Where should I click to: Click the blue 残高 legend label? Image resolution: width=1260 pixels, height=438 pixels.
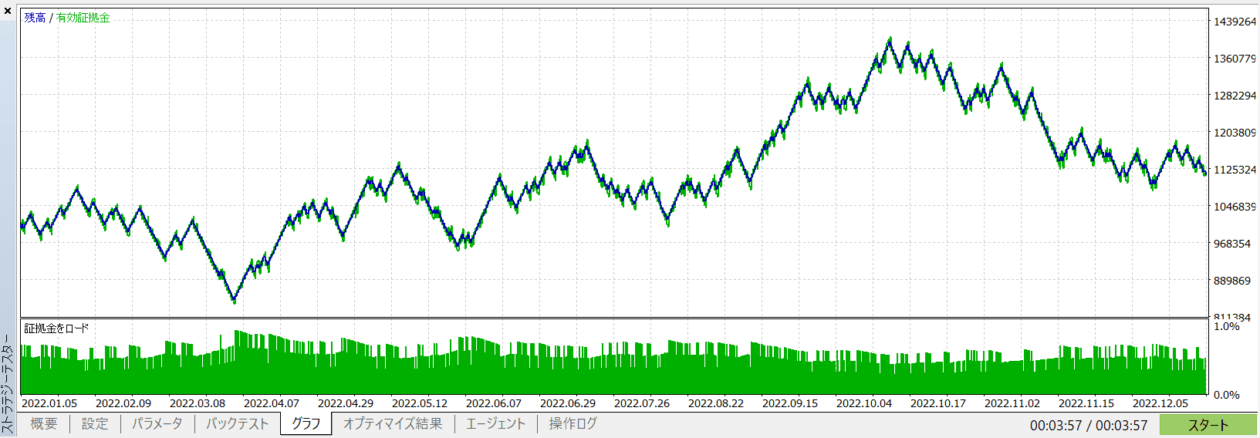click(x=35, y=18)
